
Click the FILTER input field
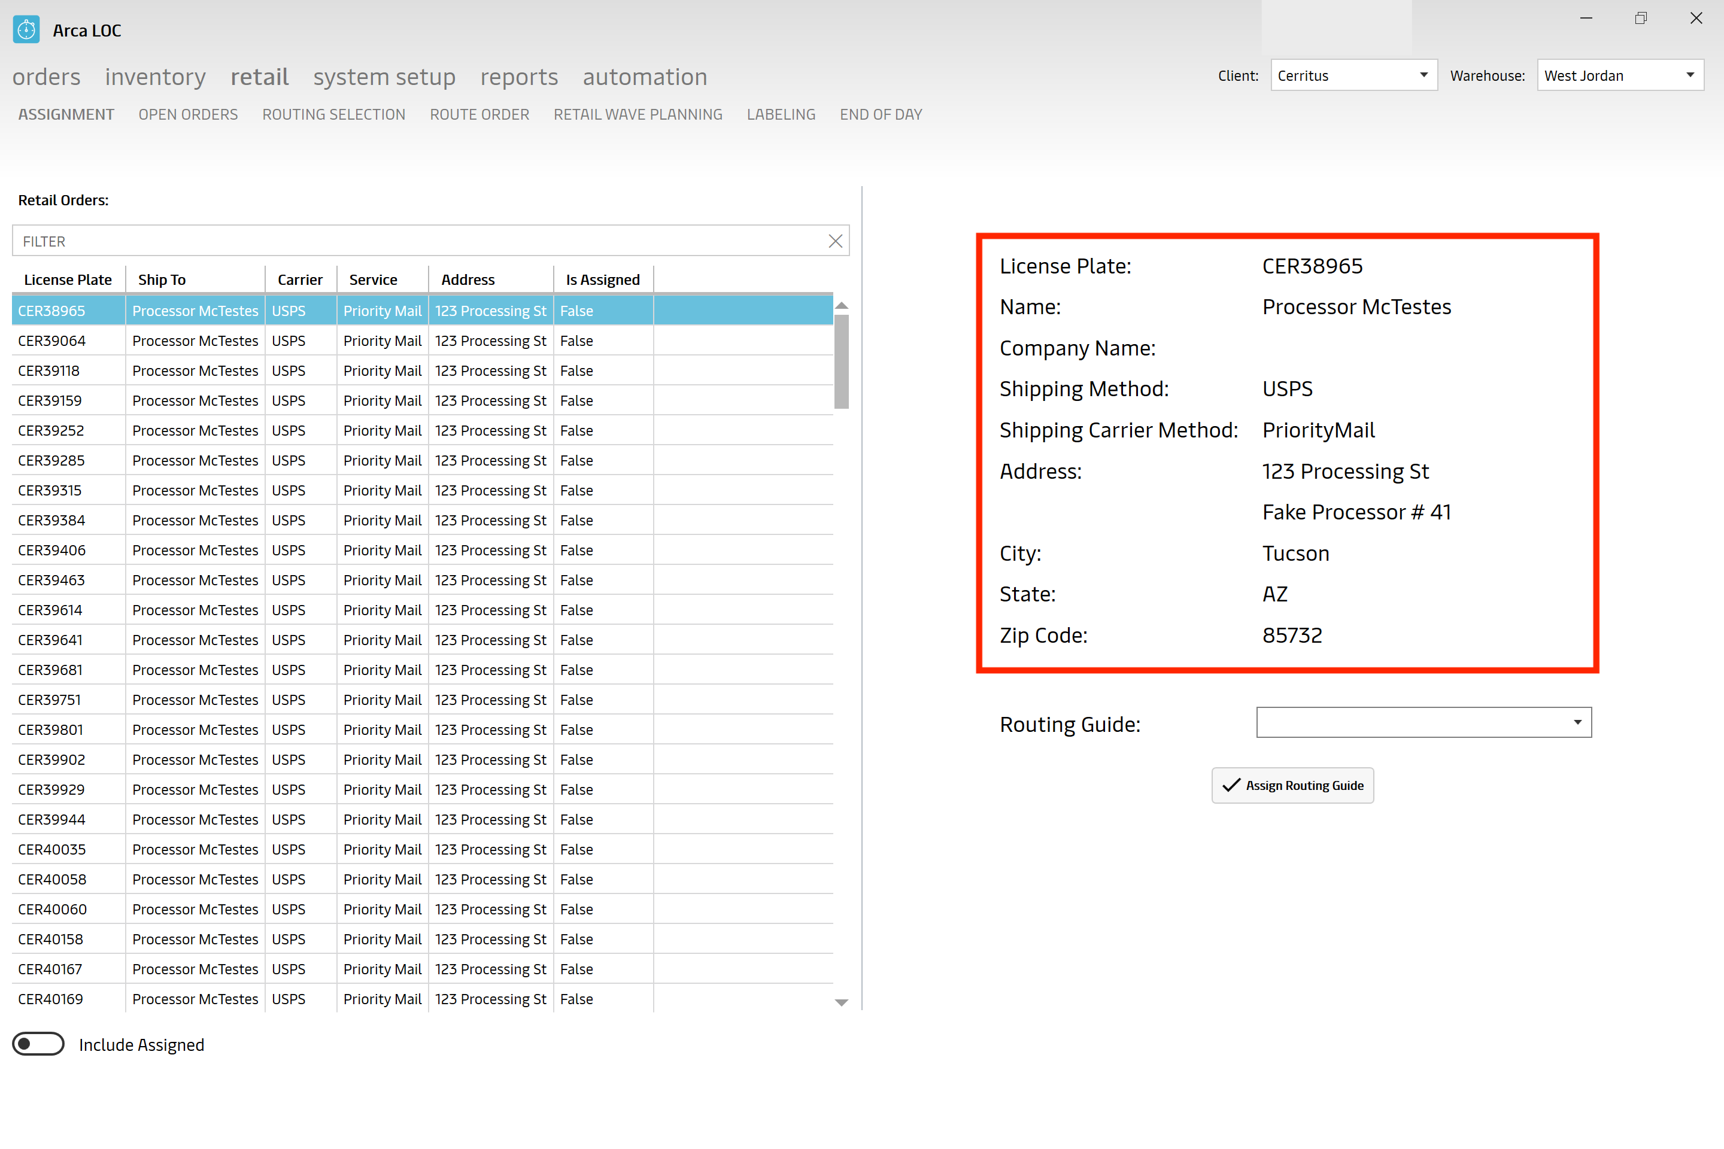click(x=431, y=241)
